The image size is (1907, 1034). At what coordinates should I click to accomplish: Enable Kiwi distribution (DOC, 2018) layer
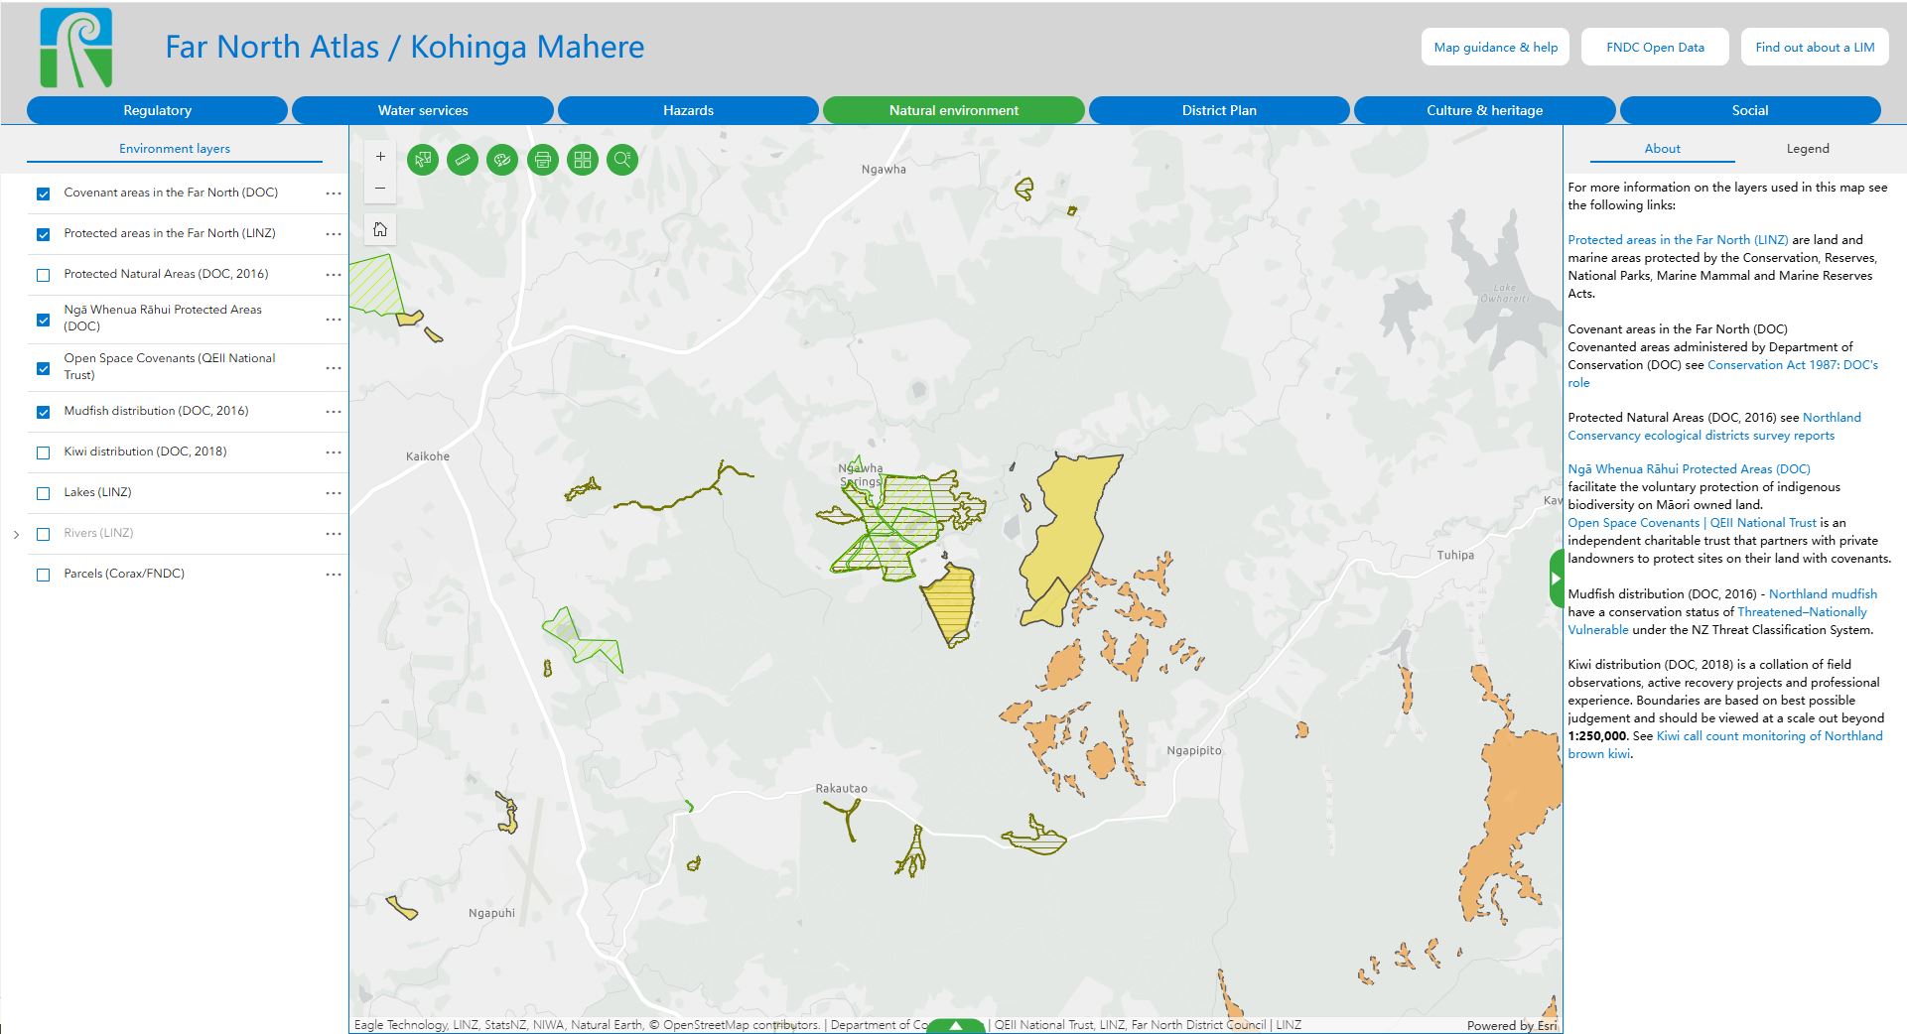(43, 452)
